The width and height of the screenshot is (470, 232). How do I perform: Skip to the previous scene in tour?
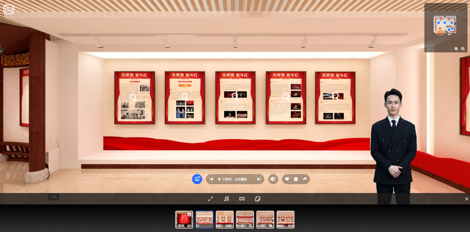pyautogui.click(x=211, y=179)
